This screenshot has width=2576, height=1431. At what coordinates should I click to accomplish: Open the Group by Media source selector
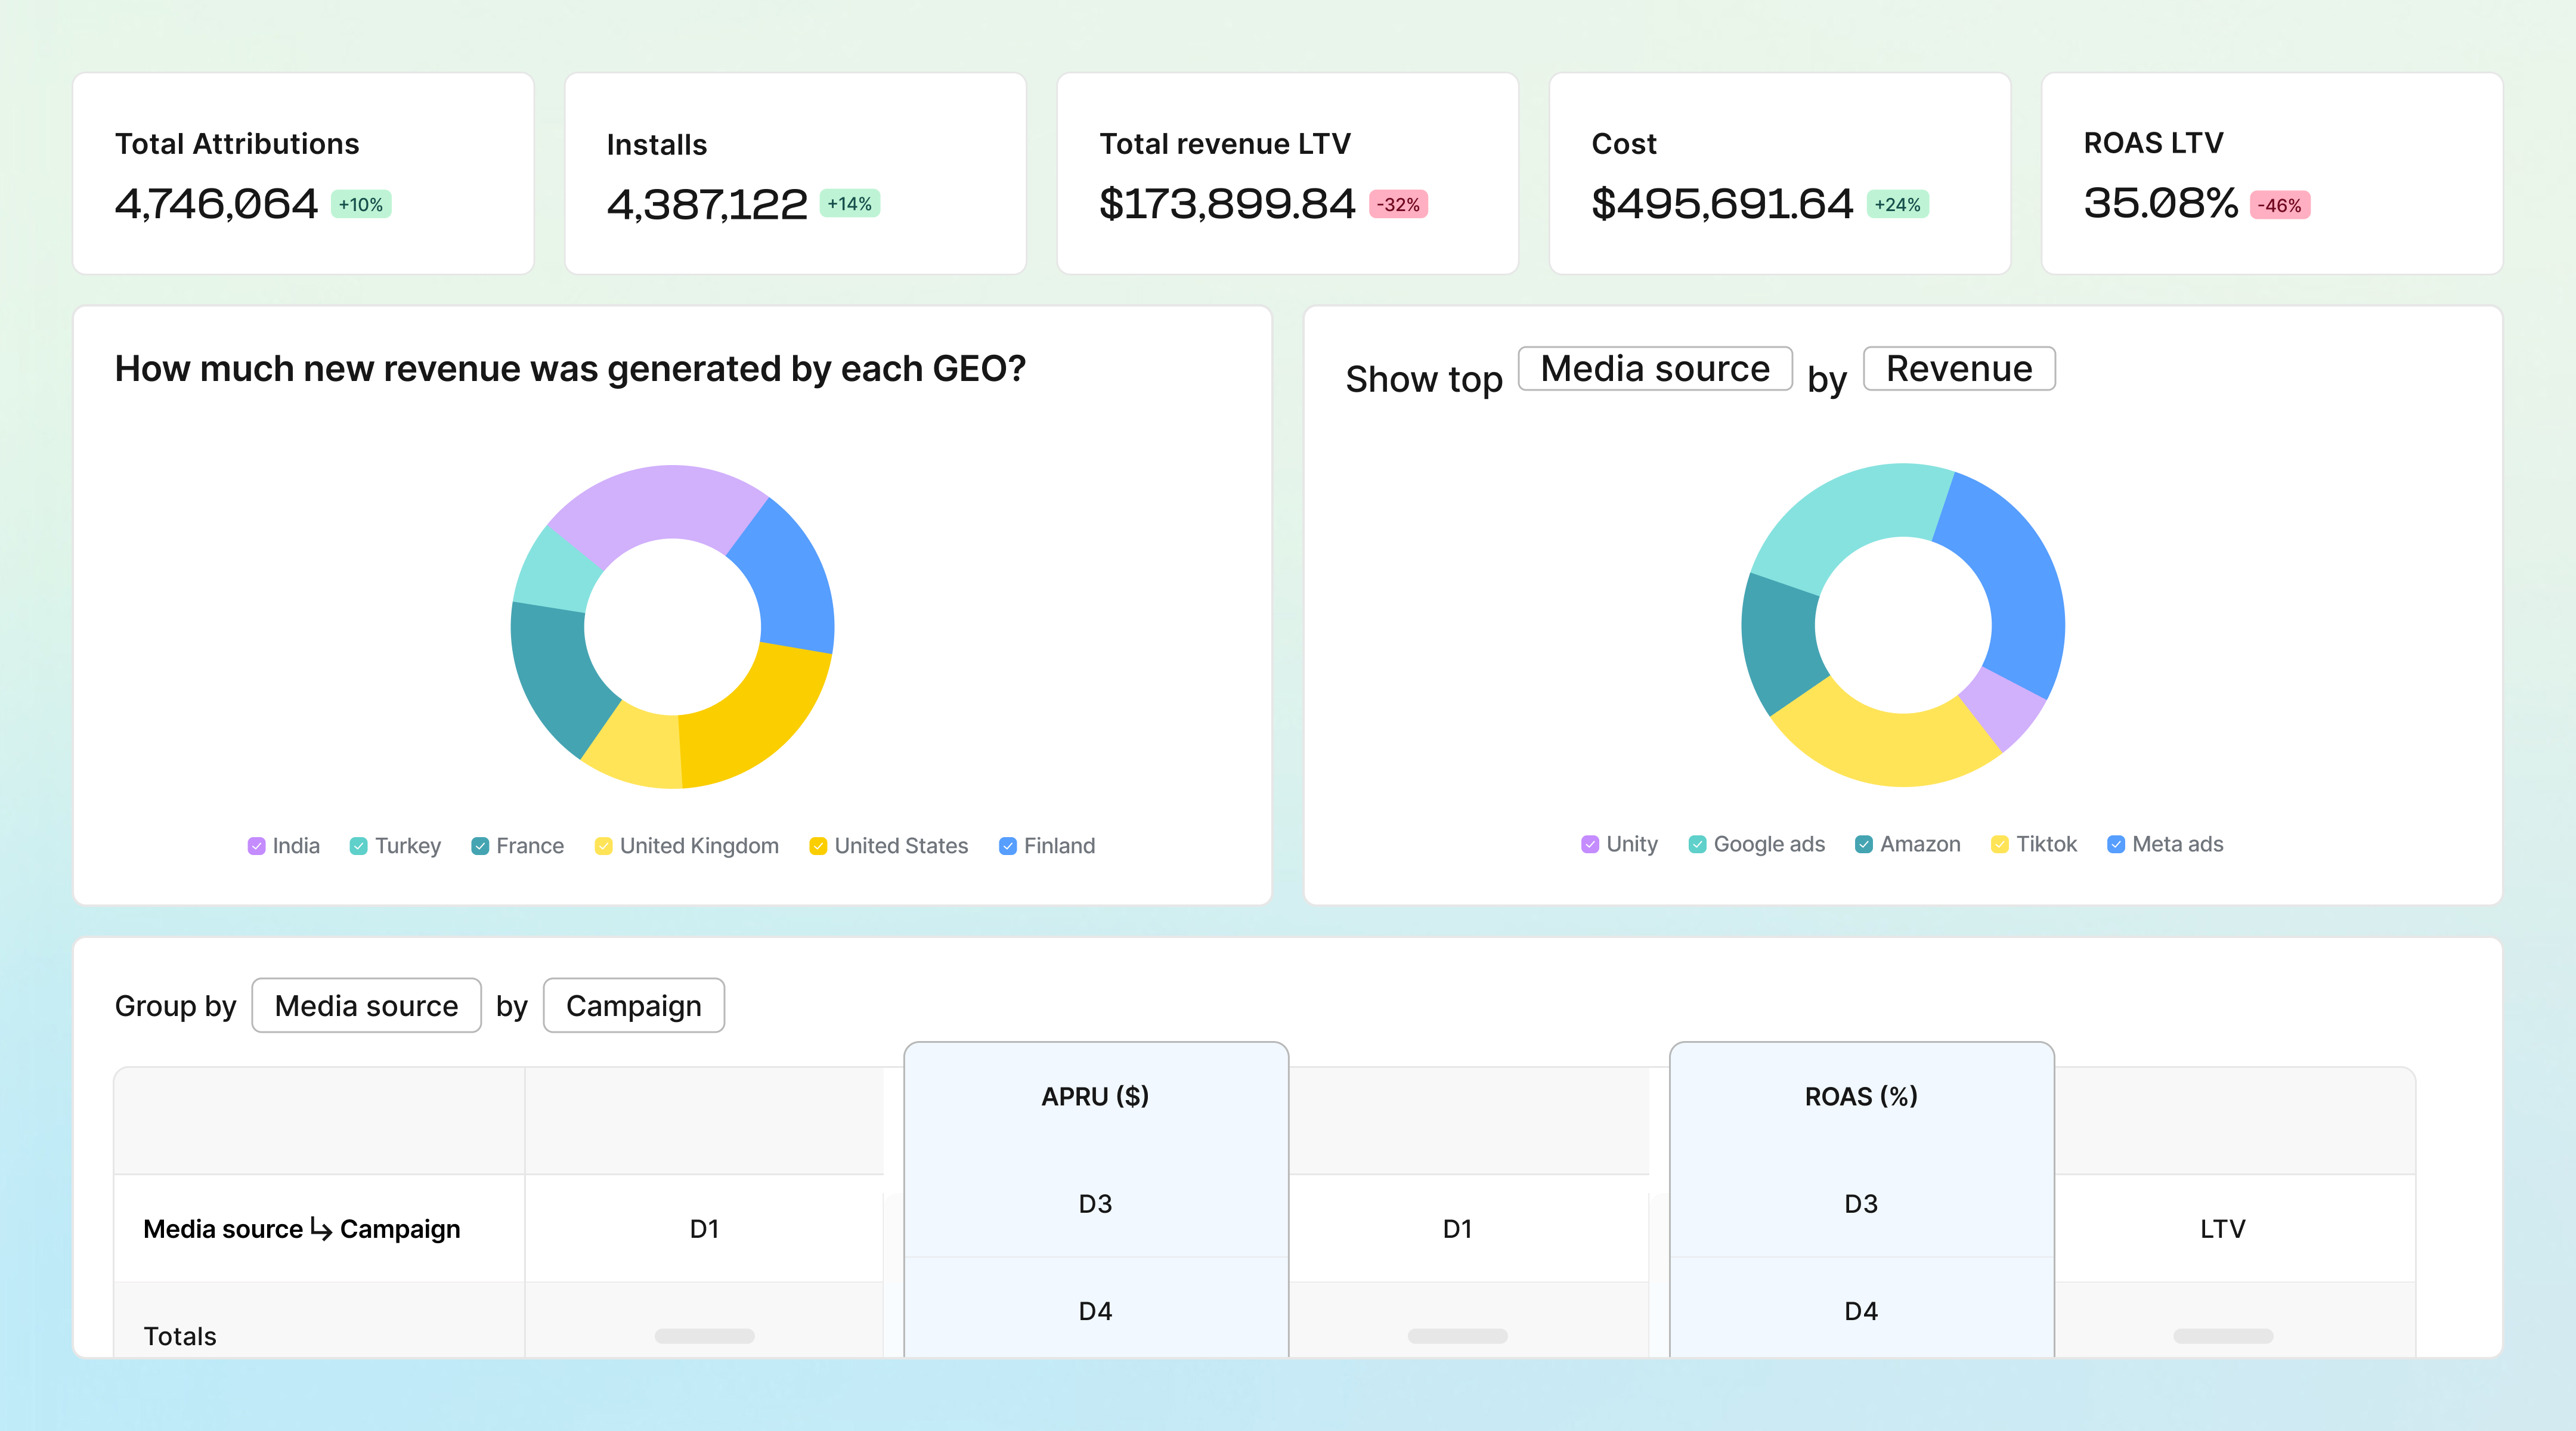366,1005
